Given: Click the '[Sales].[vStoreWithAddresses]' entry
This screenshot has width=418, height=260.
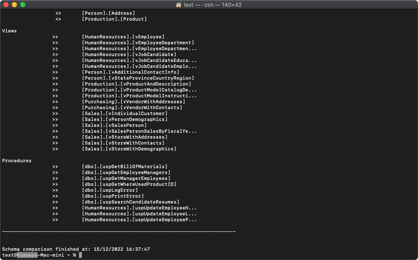Looking at the screenshot, I should (125, 137).
